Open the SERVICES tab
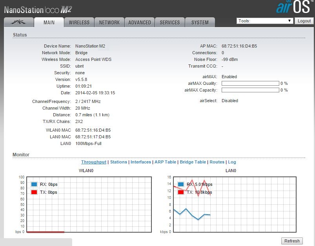This screenshot has width=315, height=246. (x=170, y=22)
